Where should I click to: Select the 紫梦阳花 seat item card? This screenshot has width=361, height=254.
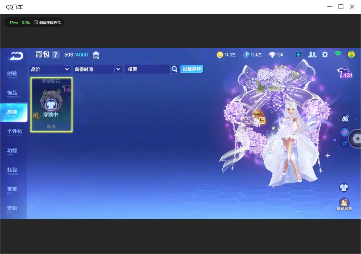[x=52, y=105]
